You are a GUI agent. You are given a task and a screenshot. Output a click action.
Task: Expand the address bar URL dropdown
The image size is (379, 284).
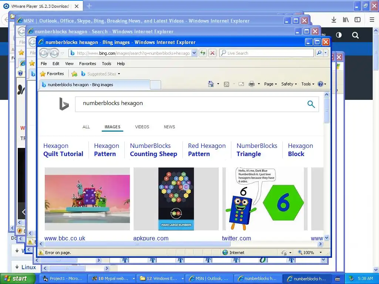194,53
